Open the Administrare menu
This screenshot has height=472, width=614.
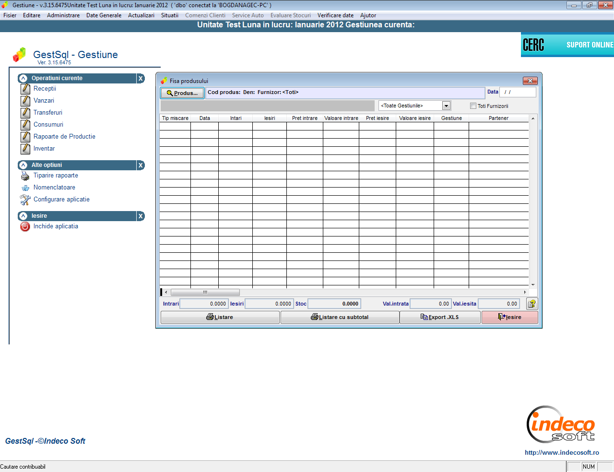63,15
